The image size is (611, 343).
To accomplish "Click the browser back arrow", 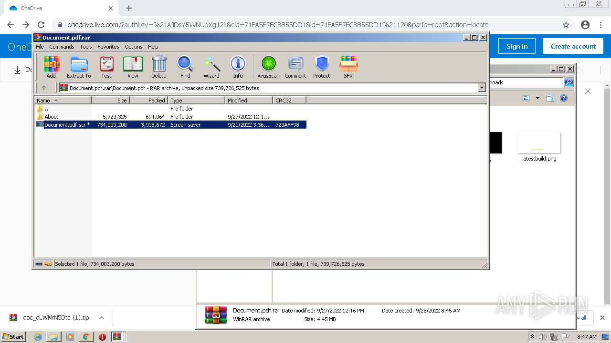I will coord(11,25).
